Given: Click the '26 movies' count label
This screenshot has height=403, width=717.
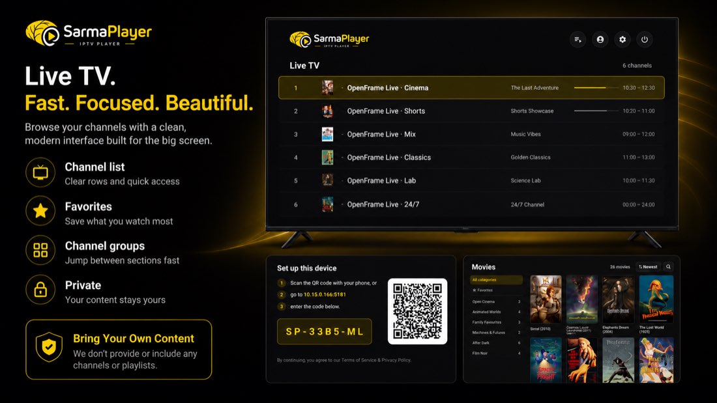Looking at the screenshot, I should point(620,267).
